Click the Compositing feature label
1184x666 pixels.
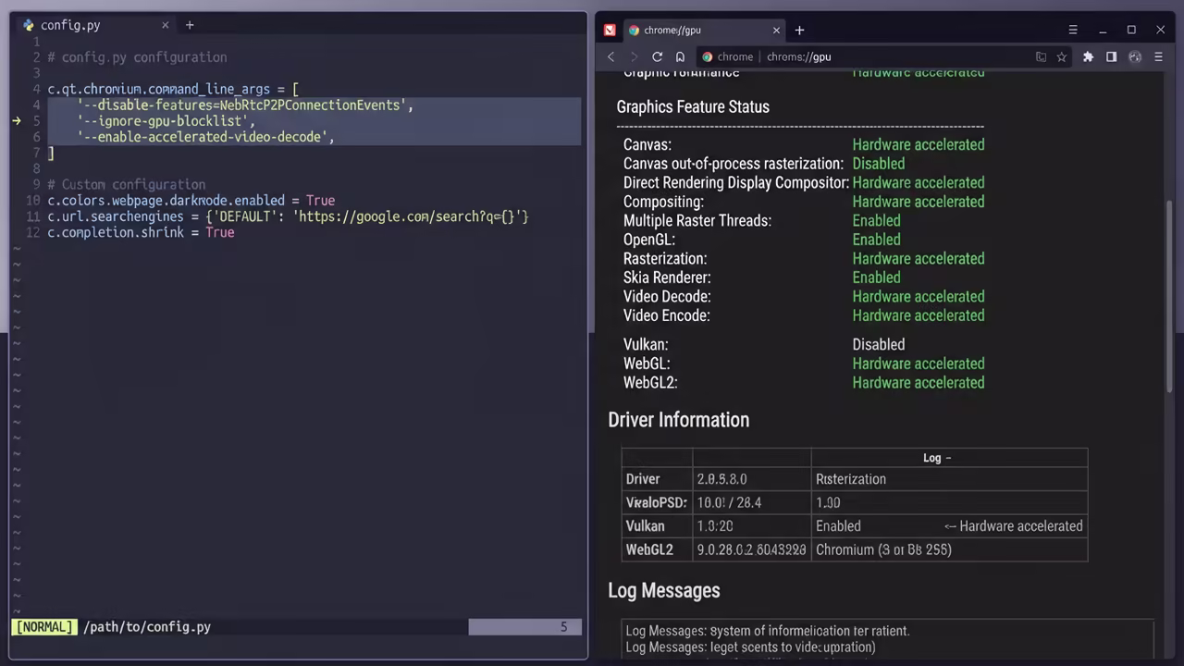(663, 202)
